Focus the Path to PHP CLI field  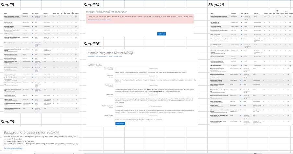tap(132, 69)
